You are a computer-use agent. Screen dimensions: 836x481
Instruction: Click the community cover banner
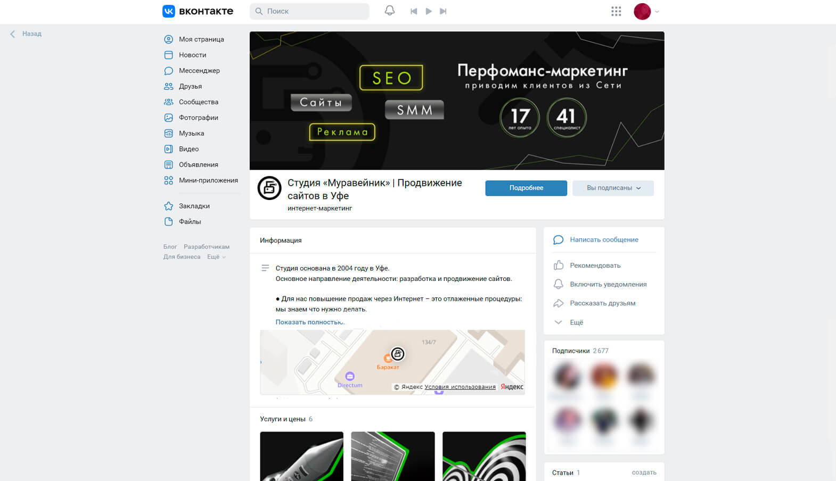(457, 101)
